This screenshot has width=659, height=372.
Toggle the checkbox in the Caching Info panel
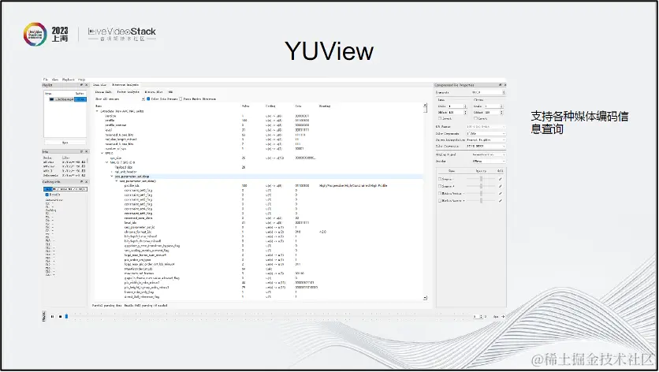click(47, 195)
